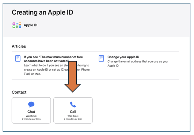Click the blue App Store icon in the Apple ID cluster
This screenshot has height=135, width=194.
(x=20, y=26)
